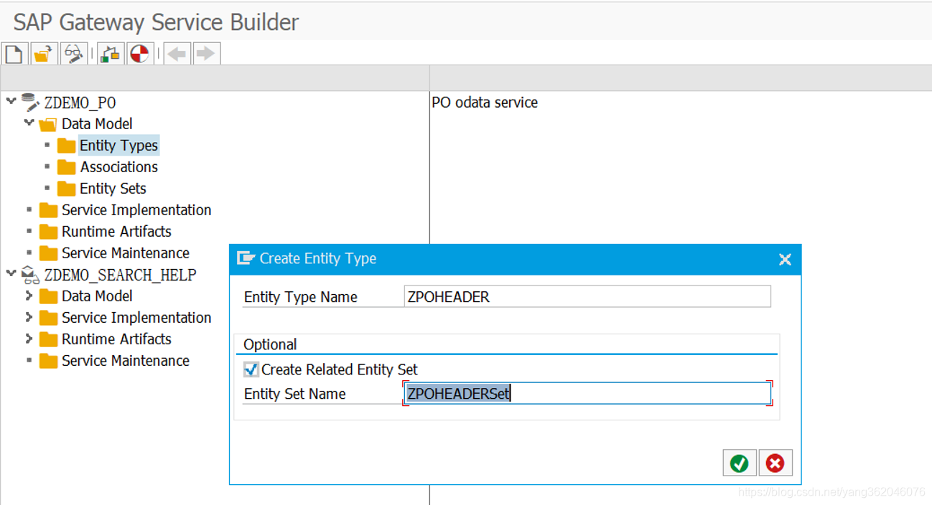This screenshot has height=505, width=932.
Task: Click the folder icon beside Entity Sets
Action: point(67,189)
